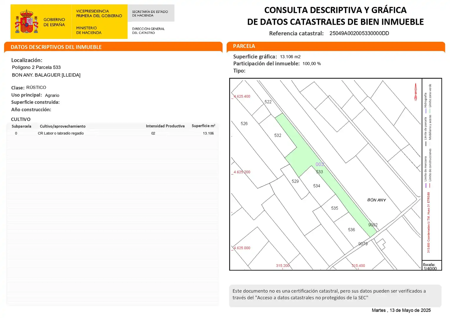Image resolution: width=450 pixels, height=318 pixels.
Task: Click the 'Intensidad Productiva' column header
Action: click(165, 126)
